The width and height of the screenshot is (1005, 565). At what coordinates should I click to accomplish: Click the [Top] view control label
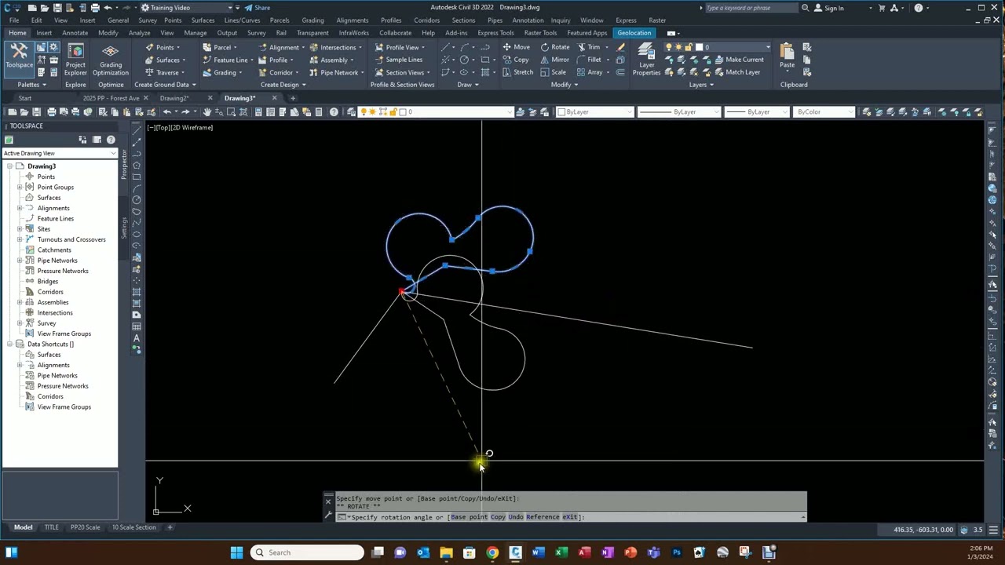163,127
